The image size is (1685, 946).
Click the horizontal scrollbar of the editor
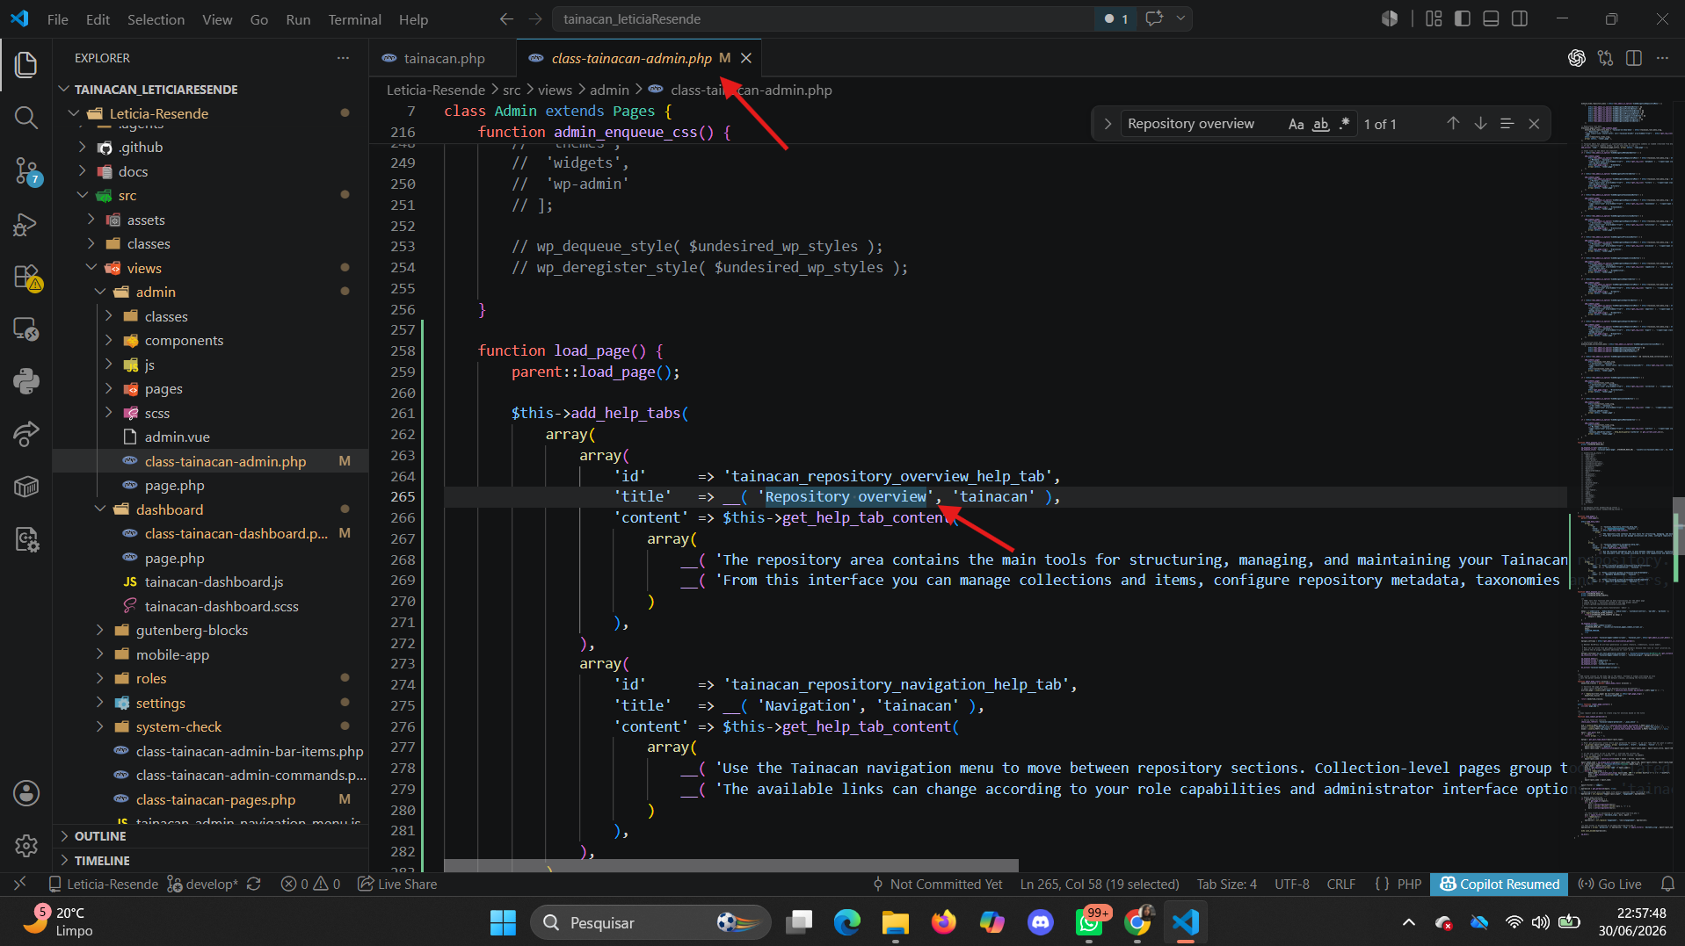(730, 865)
